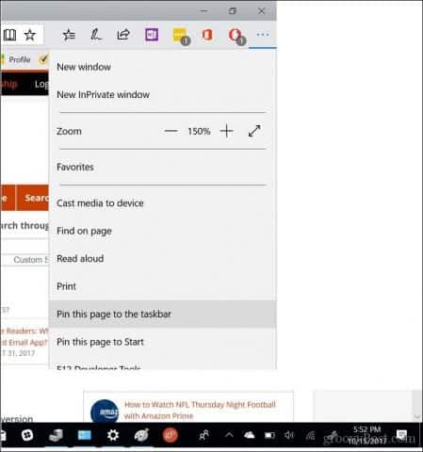Viewport: 423px width, 452px height.
Task: Open the Hub favorites list icon
Action: [69, 35]
